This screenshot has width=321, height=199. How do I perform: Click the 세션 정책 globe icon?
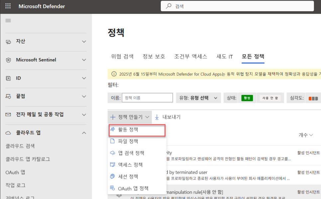click(112, 176)
